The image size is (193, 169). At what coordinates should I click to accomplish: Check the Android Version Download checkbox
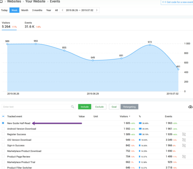[3, 129]
